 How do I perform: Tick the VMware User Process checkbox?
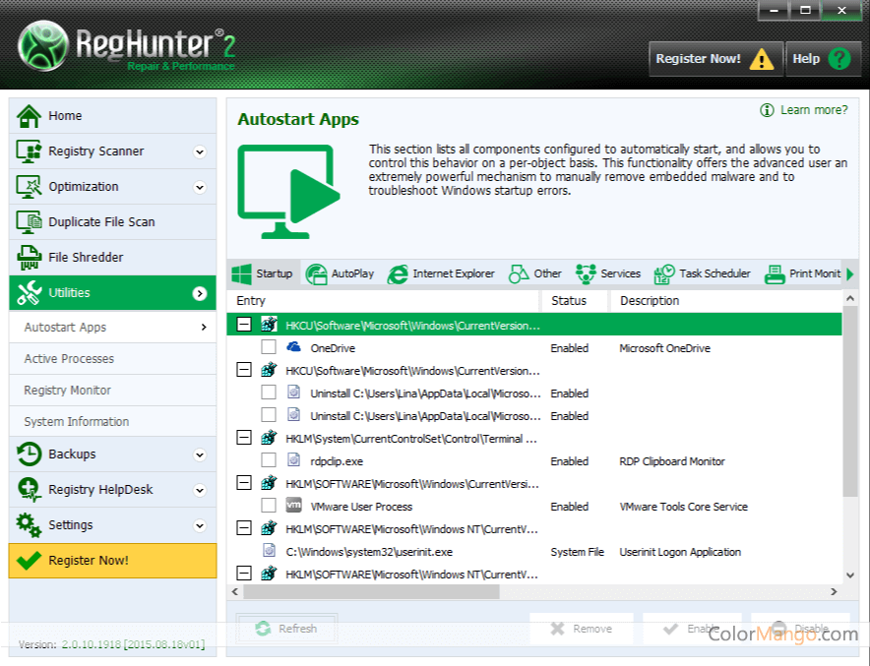click(x=269, y=506)
